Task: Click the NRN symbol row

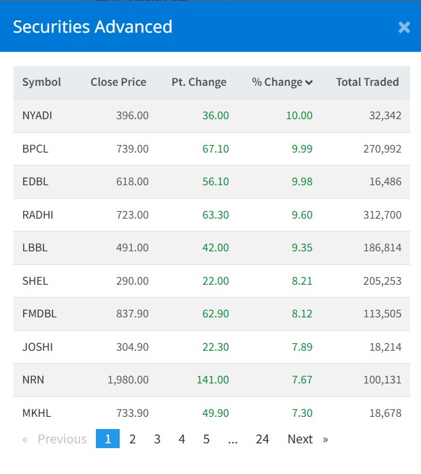Action: click(x=33, y=380)
